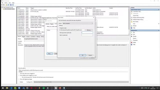This screenshot has width=160, height=90.
Task: Click Enable All Tasks History icon
Action: [x=132, y=19]
